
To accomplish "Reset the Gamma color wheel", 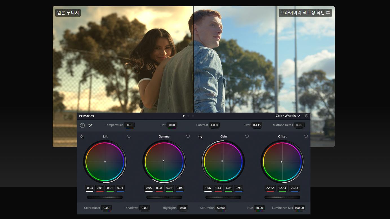I will point(188,136).
